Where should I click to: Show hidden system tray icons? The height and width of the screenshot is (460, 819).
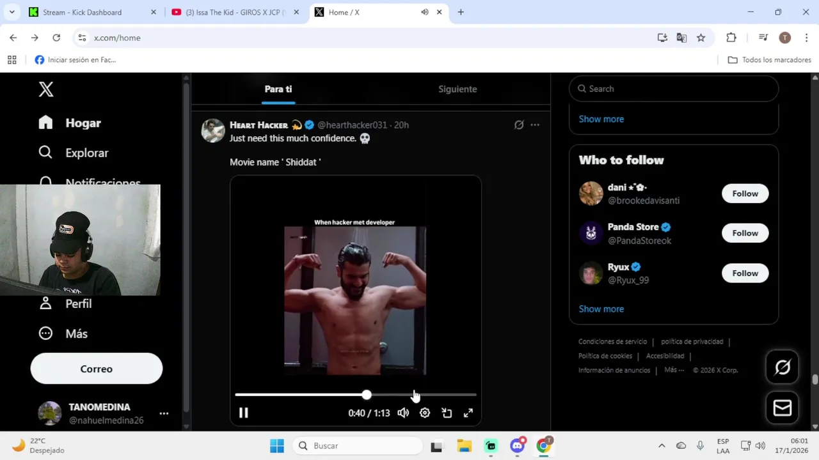point(662,446)
